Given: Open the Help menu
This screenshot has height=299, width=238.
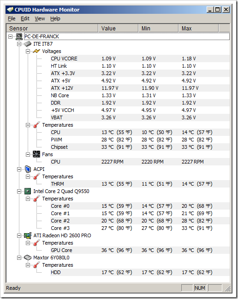Looking at the screenshot, I should 55,19.
